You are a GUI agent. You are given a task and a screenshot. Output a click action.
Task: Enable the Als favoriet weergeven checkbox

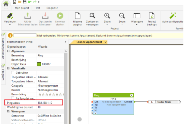[x=13, y=98]
